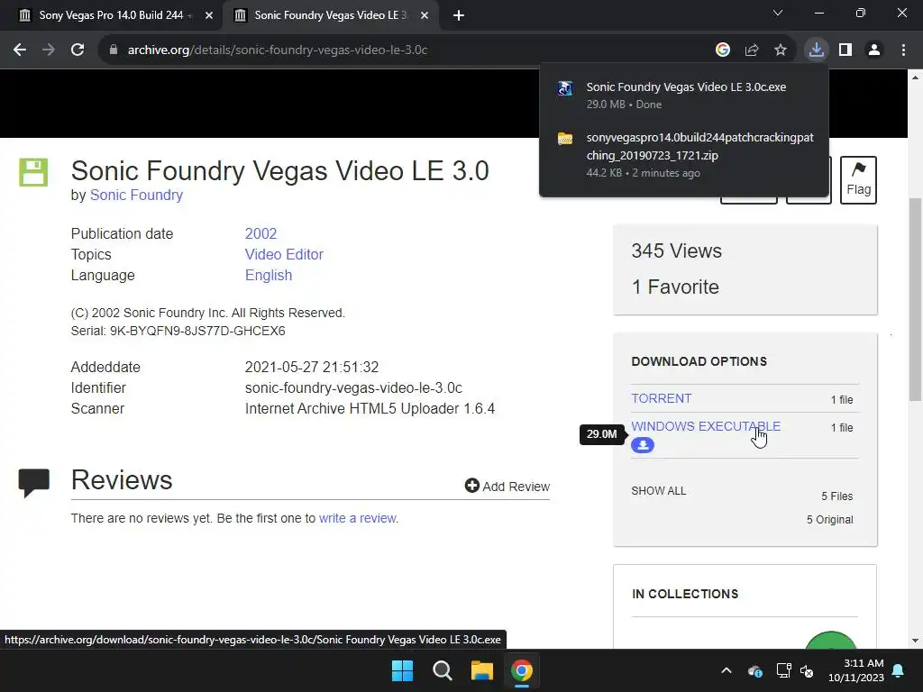Show hidden system tray icons

[727, 670]
